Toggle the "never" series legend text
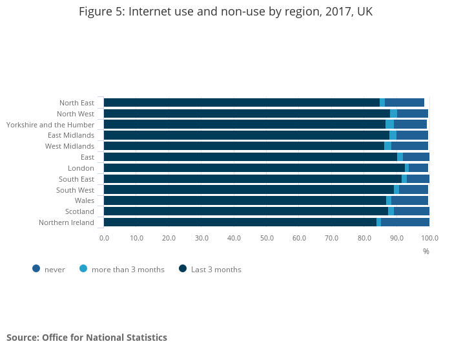Screen dimensions: 452x355 pos(54,270)
